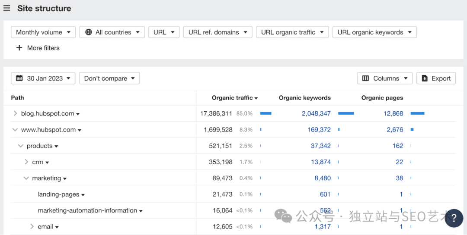Open crm path options caret
This screenshot has width=467, height=235.
(47, 163)
